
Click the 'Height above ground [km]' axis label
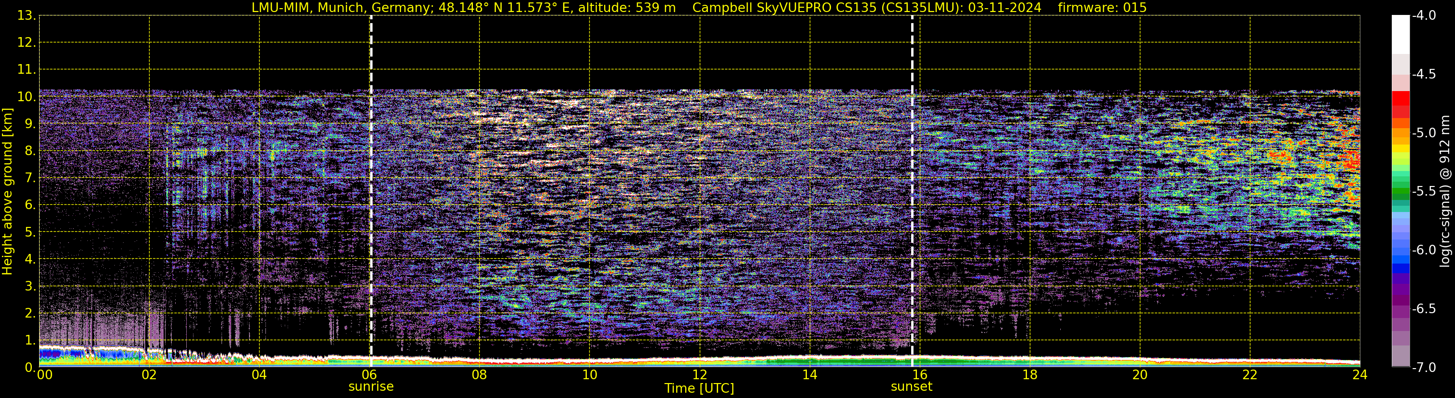pos(7,192)
